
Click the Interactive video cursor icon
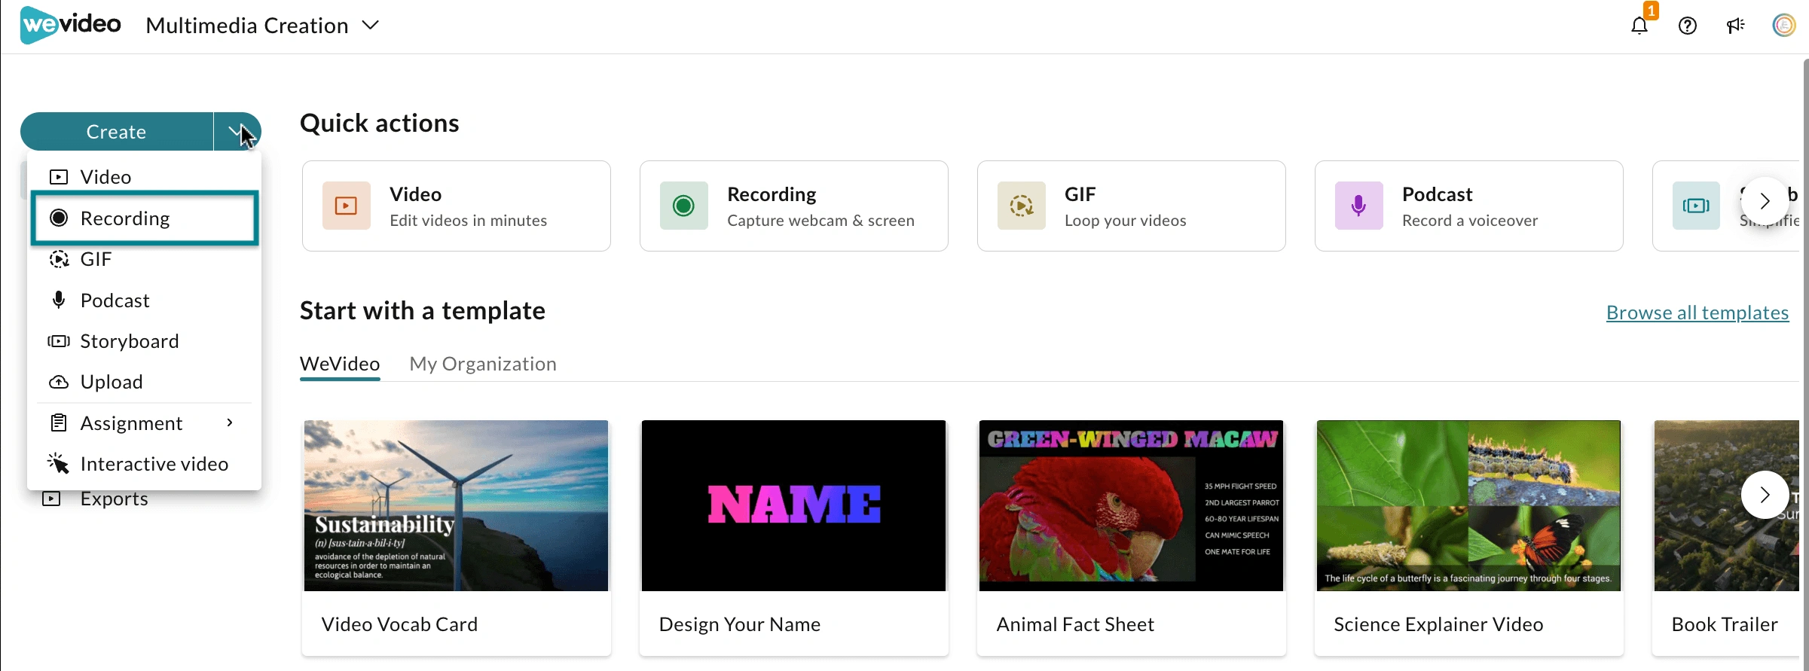59,463
